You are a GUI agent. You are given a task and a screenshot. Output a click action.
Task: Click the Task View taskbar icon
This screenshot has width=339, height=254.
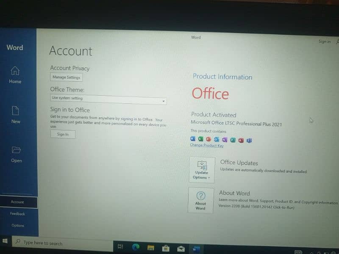(120, 246)
